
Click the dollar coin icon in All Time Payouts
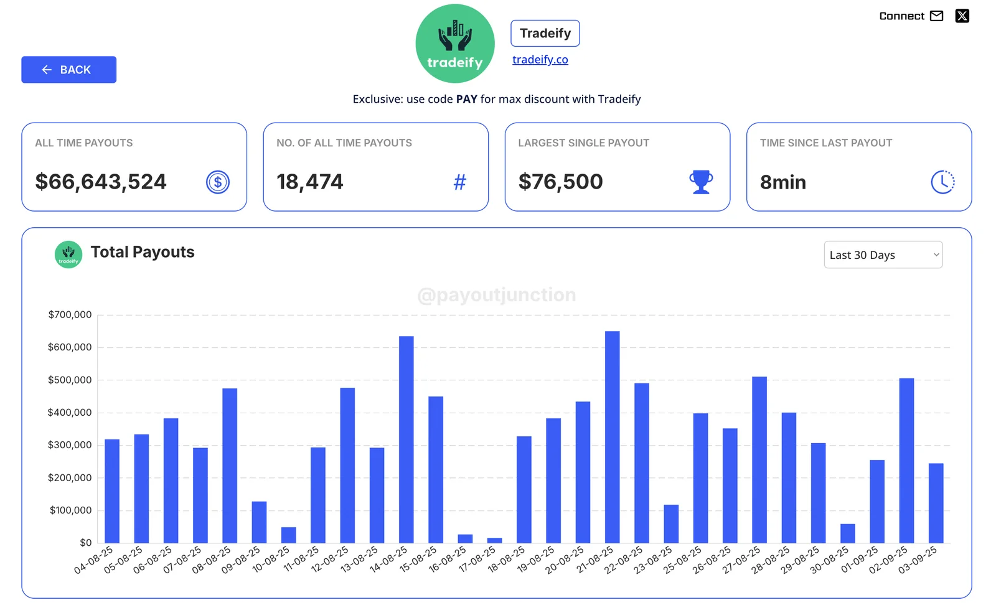coord(218,182)
